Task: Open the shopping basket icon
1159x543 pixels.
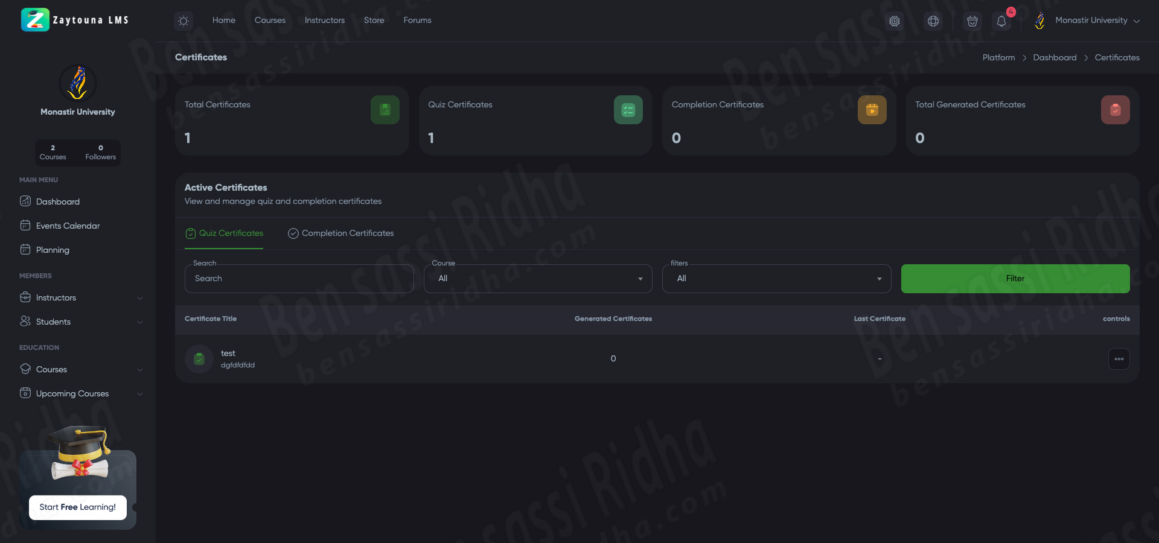Action: (972, 21)
